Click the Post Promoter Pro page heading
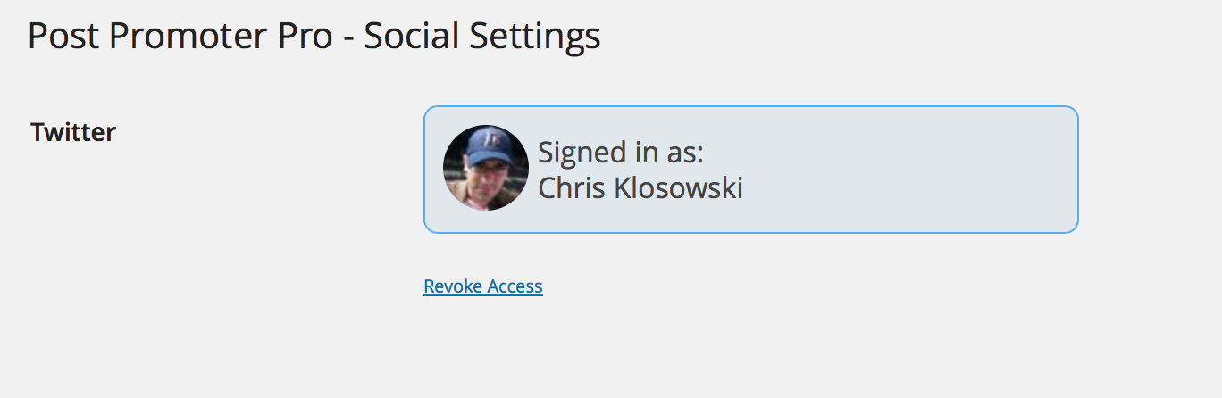 (314, 36)
